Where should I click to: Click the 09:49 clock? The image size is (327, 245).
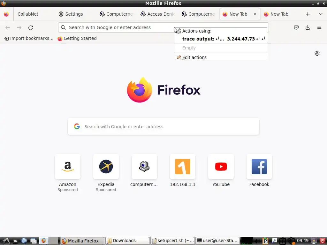point(303,241)
